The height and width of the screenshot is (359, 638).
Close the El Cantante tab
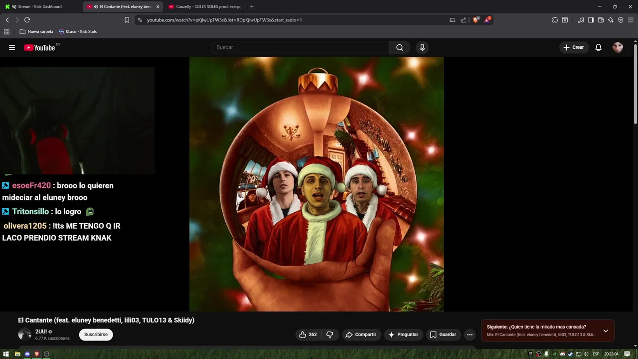pyautogui.click(x=158, y=6)
